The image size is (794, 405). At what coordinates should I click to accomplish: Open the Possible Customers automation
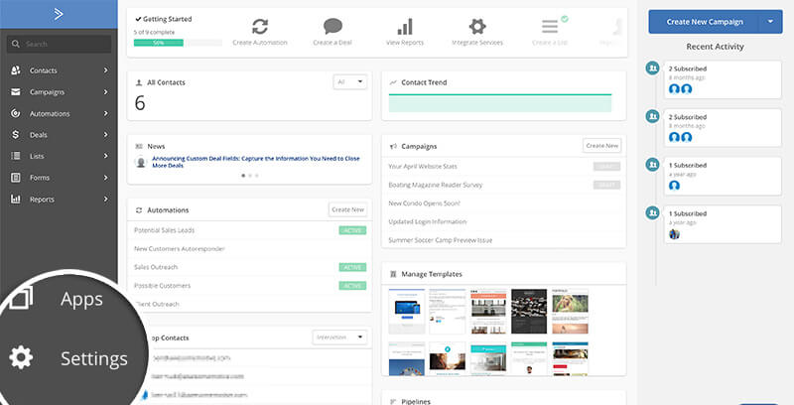coord(162,286)
